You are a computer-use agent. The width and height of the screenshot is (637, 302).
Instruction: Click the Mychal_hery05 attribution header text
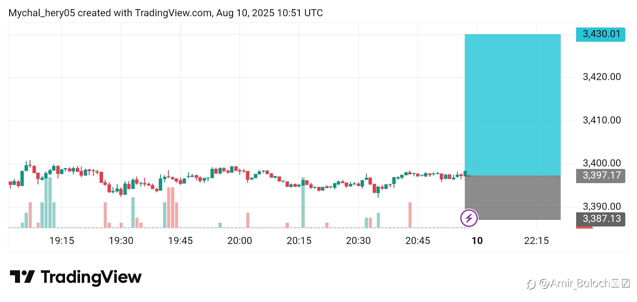point(166,13)
